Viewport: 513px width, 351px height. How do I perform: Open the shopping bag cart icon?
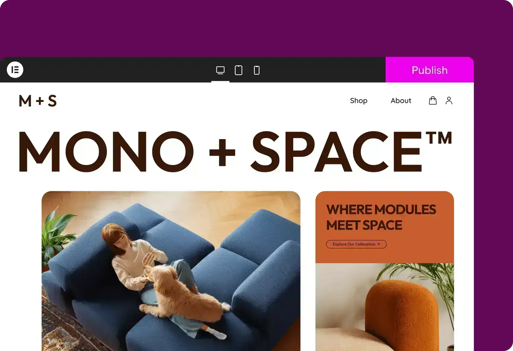tap(433, 100)
